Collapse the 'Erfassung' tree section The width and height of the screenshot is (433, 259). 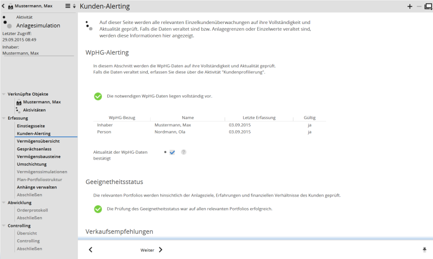(x=4, y=118)
